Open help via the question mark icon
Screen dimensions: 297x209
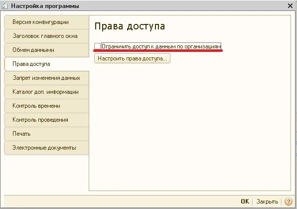click(x=289, y=202)
